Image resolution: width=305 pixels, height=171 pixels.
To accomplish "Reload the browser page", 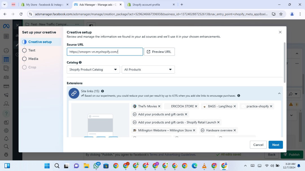I will [21, 14].
